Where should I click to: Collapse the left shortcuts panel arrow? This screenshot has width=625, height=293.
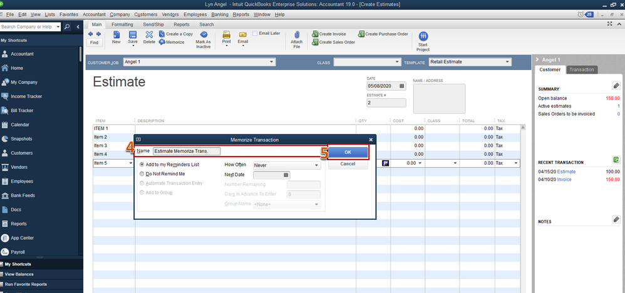click(x=78, y=27)
